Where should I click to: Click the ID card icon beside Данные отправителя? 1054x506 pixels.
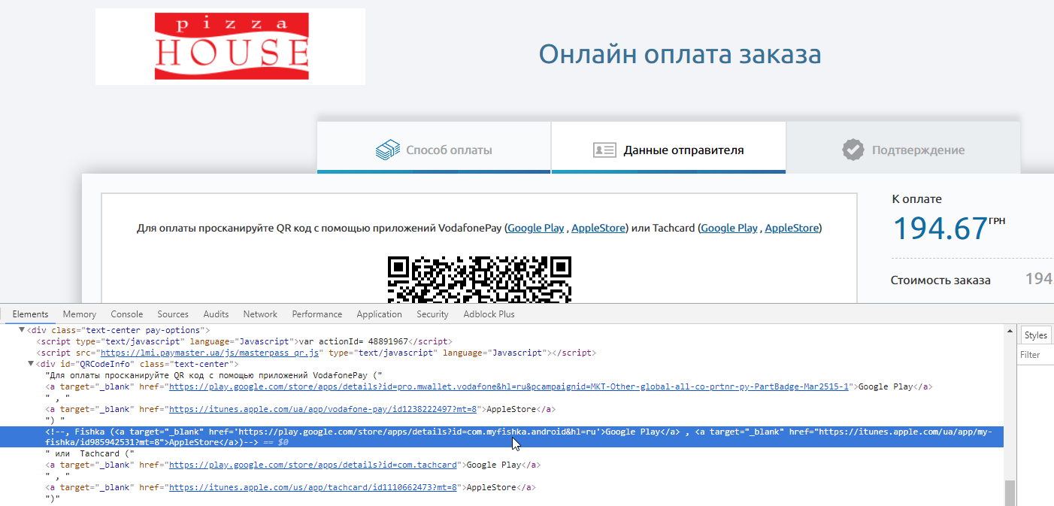(x=604, y=150)
